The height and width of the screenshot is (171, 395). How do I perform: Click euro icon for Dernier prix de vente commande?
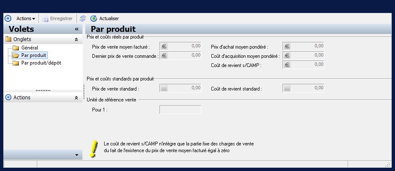(164, 55)
